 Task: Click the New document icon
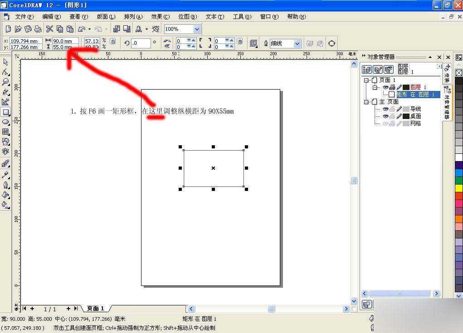8,29
